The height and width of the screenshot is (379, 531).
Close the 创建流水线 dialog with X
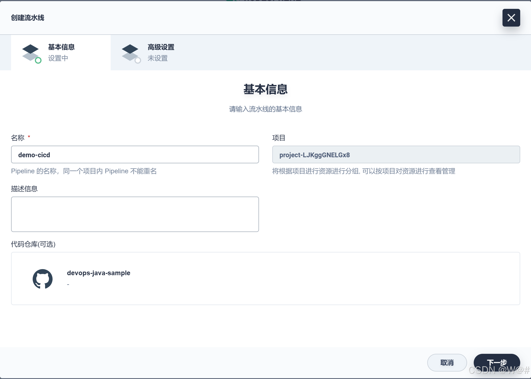tap(511, 18)
